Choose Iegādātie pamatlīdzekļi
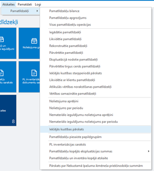Screen dimensions: 154x171 coord(96,32)
